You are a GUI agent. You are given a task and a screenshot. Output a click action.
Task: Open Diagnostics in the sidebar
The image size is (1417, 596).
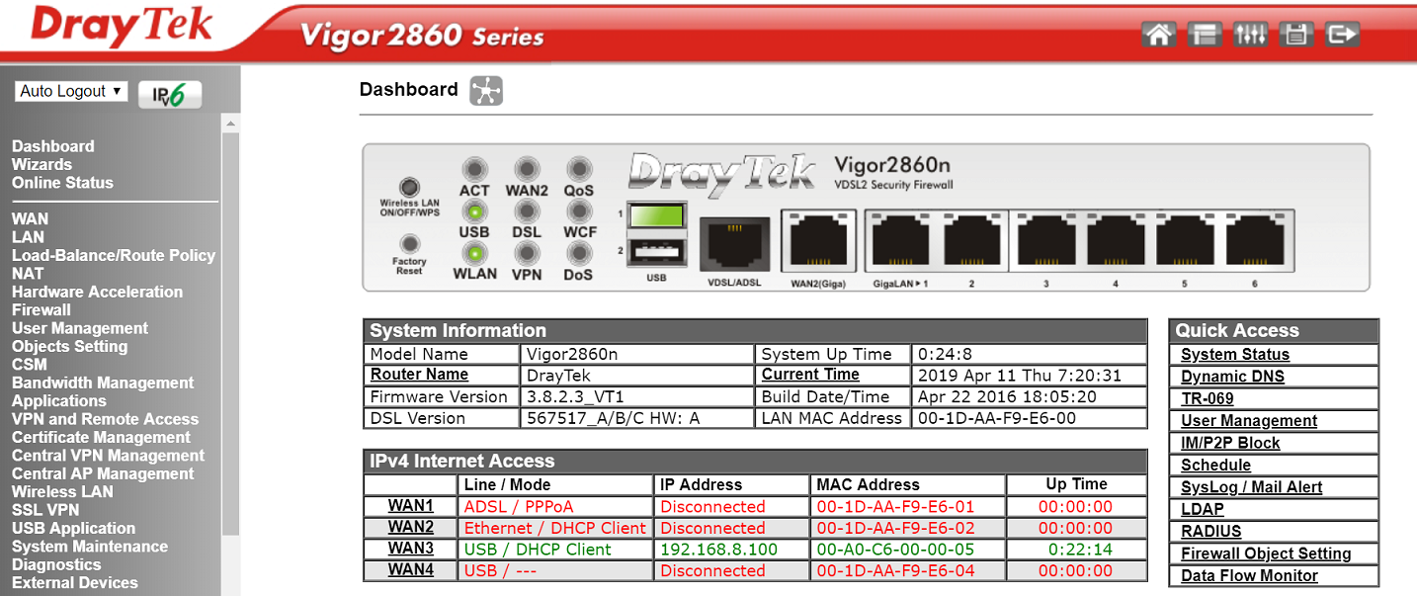click(56, 564)
